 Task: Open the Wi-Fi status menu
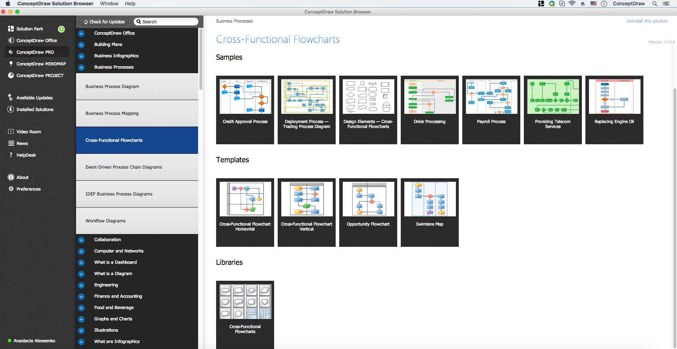pyautogui.click(x=572, y=4)
